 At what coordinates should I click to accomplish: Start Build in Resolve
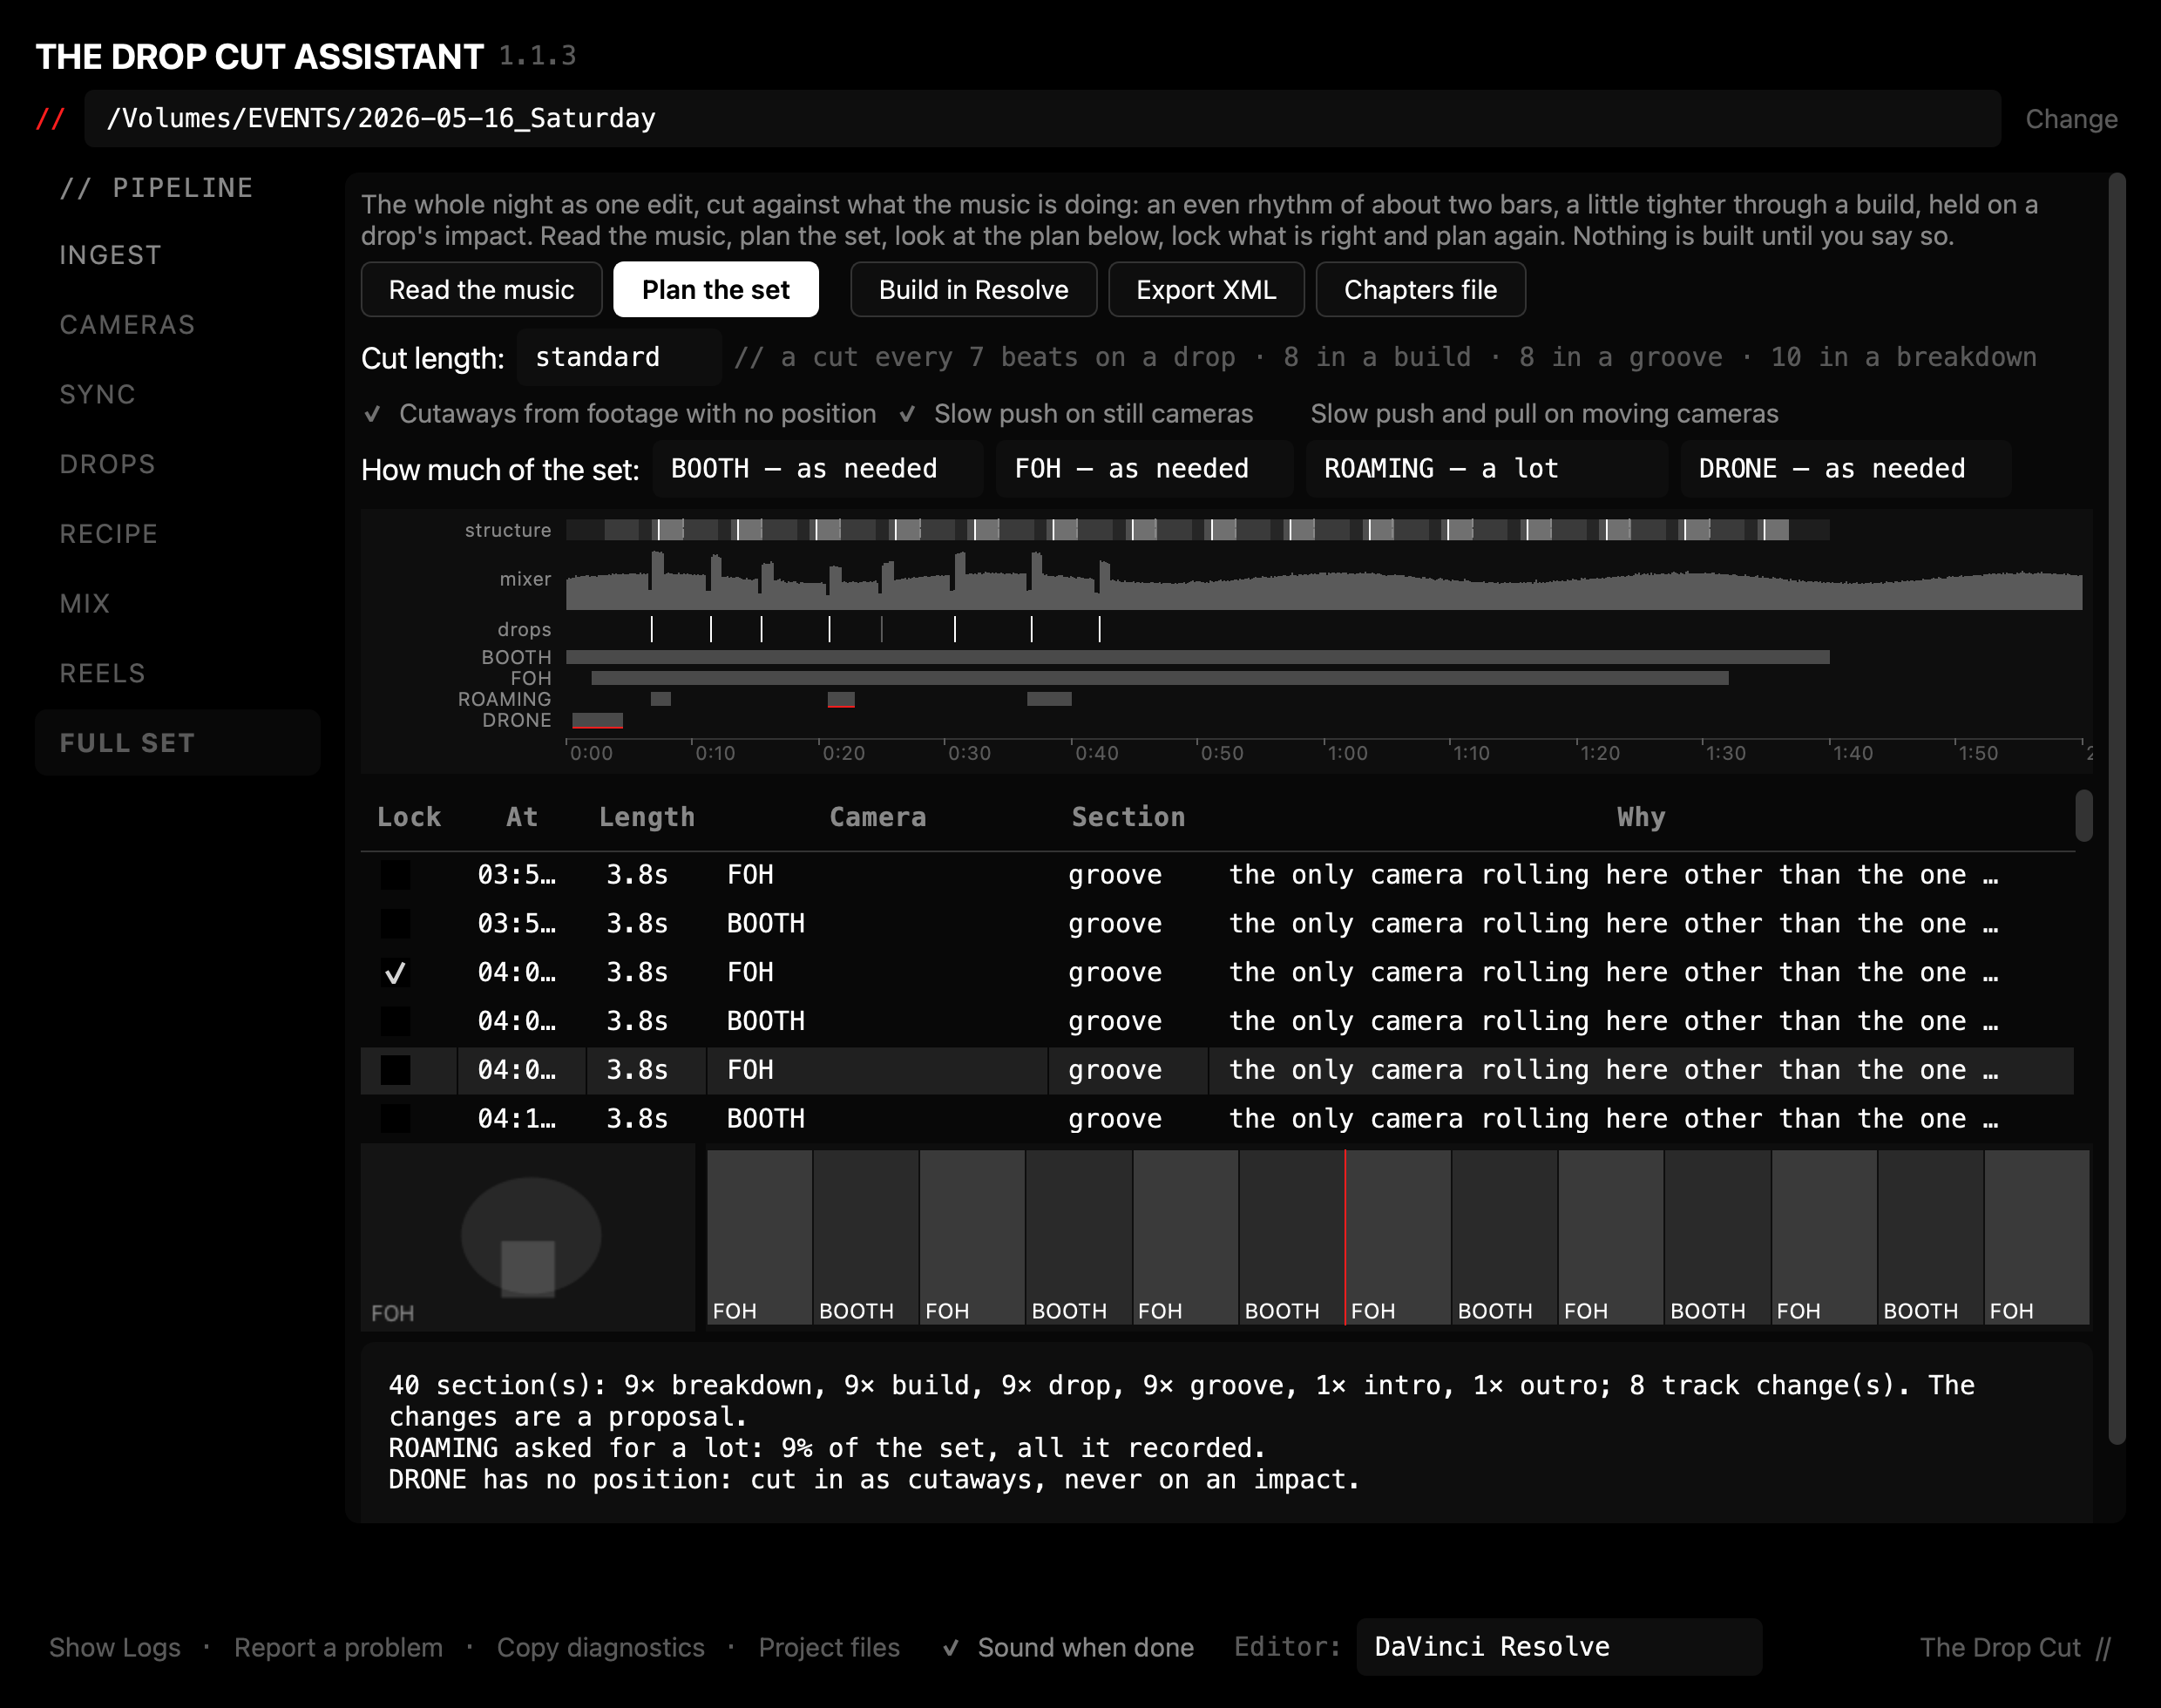pyautogui.click(x=973, y=290)
